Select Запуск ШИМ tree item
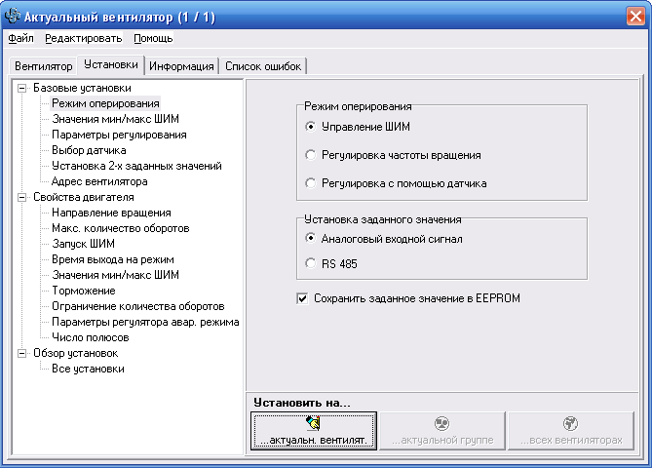The image size is (652, 468). click(83, 244)
